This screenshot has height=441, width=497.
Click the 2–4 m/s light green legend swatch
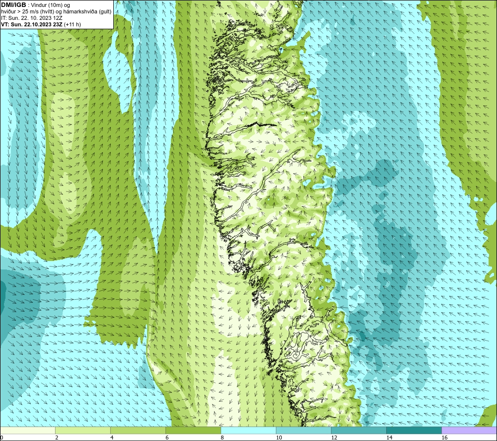point(83,430)
